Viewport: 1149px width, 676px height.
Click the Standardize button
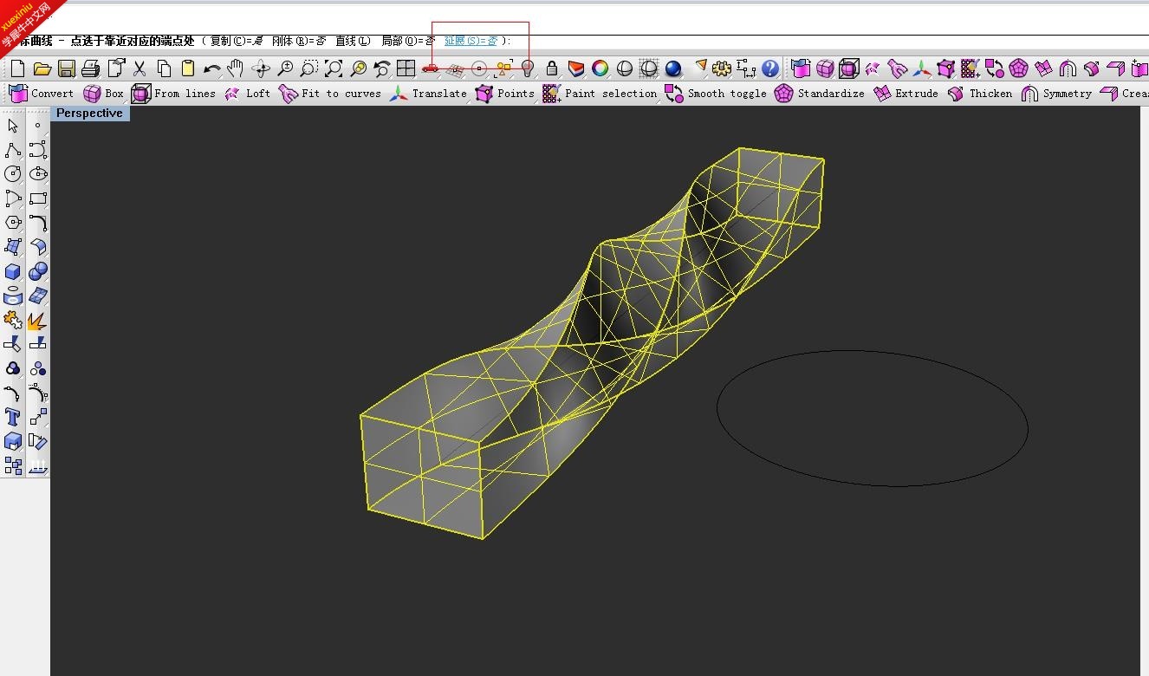point(820,94)
